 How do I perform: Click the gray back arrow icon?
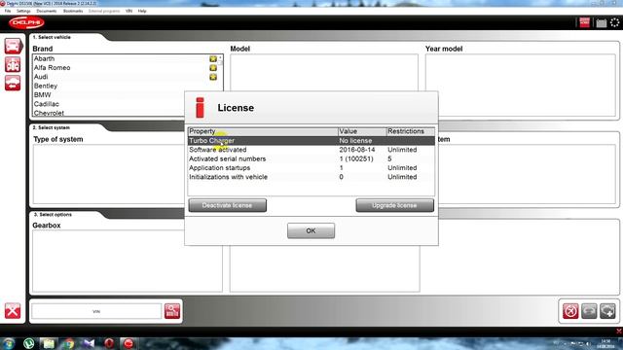click(x=589, y=311)
